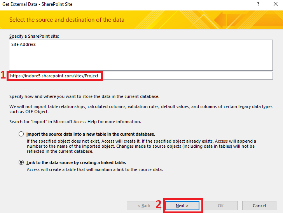Select the Link to data source radio button
This screenshot has height=213, width=283.
click(21, 162)
